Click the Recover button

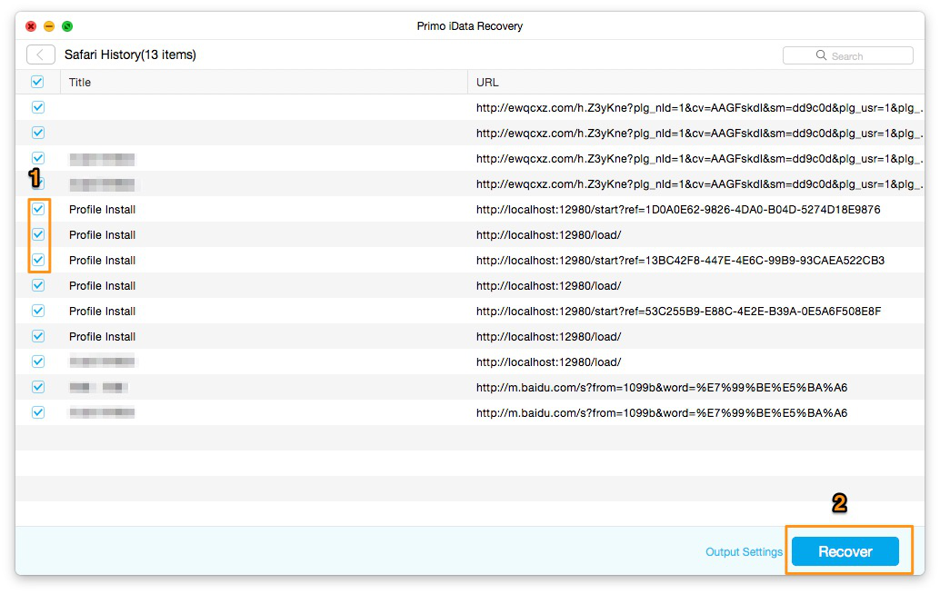coord(845,551)
